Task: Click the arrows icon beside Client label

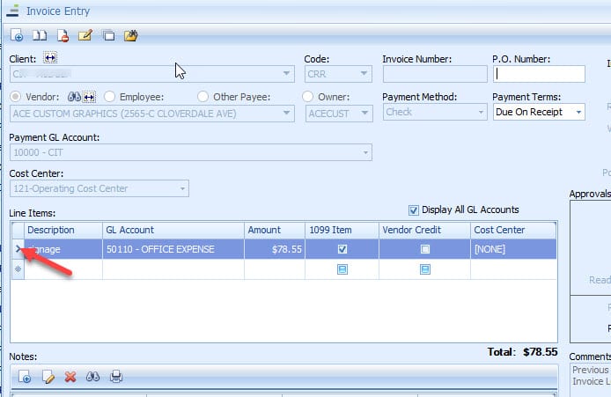Action: tap(50, 58)
